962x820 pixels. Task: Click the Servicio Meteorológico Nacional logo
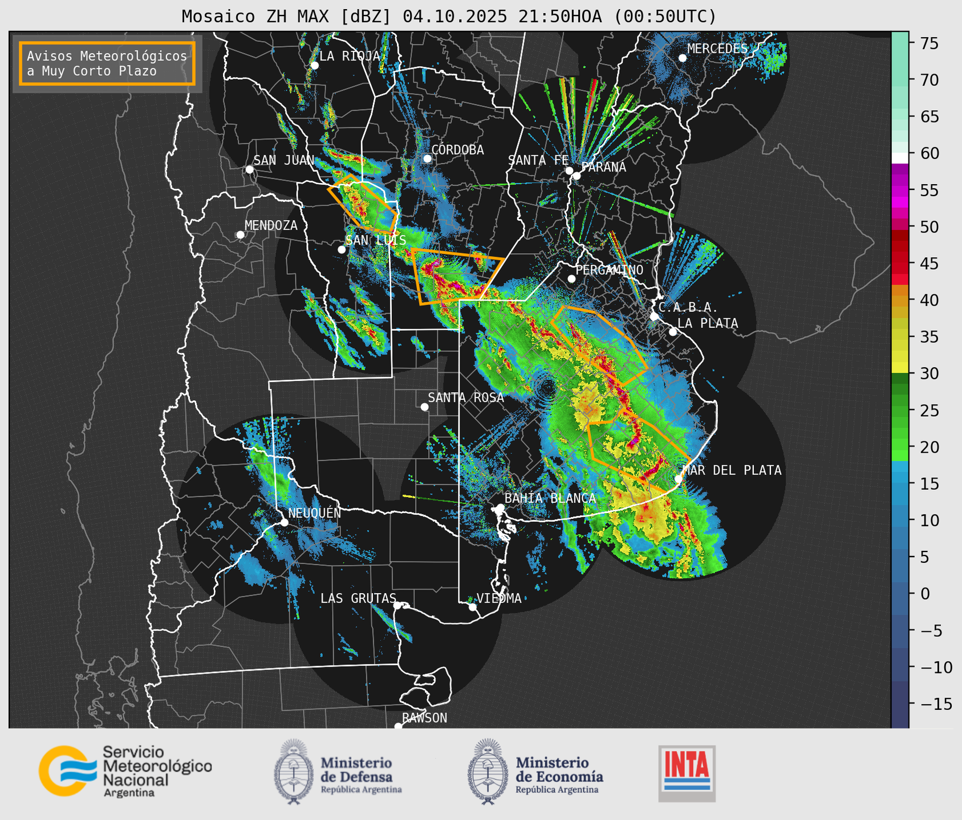coord(125,771)
